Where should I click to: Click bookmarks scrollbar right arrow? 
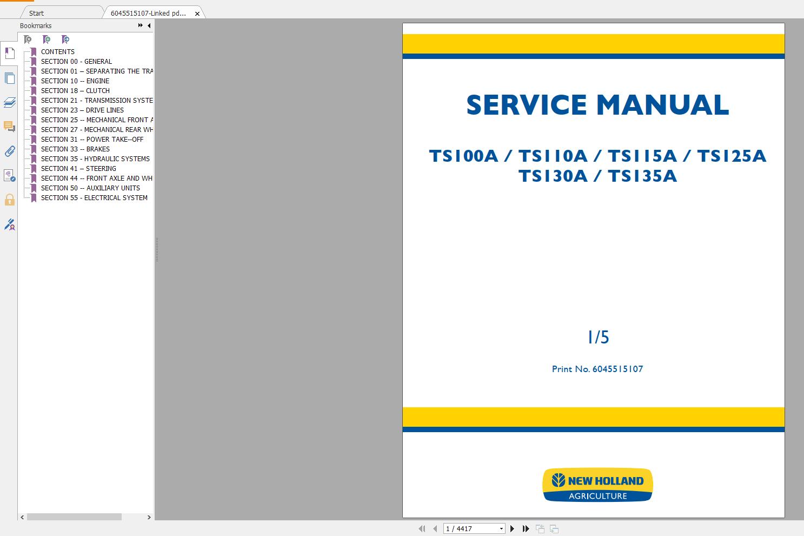[x=149, y=517]
